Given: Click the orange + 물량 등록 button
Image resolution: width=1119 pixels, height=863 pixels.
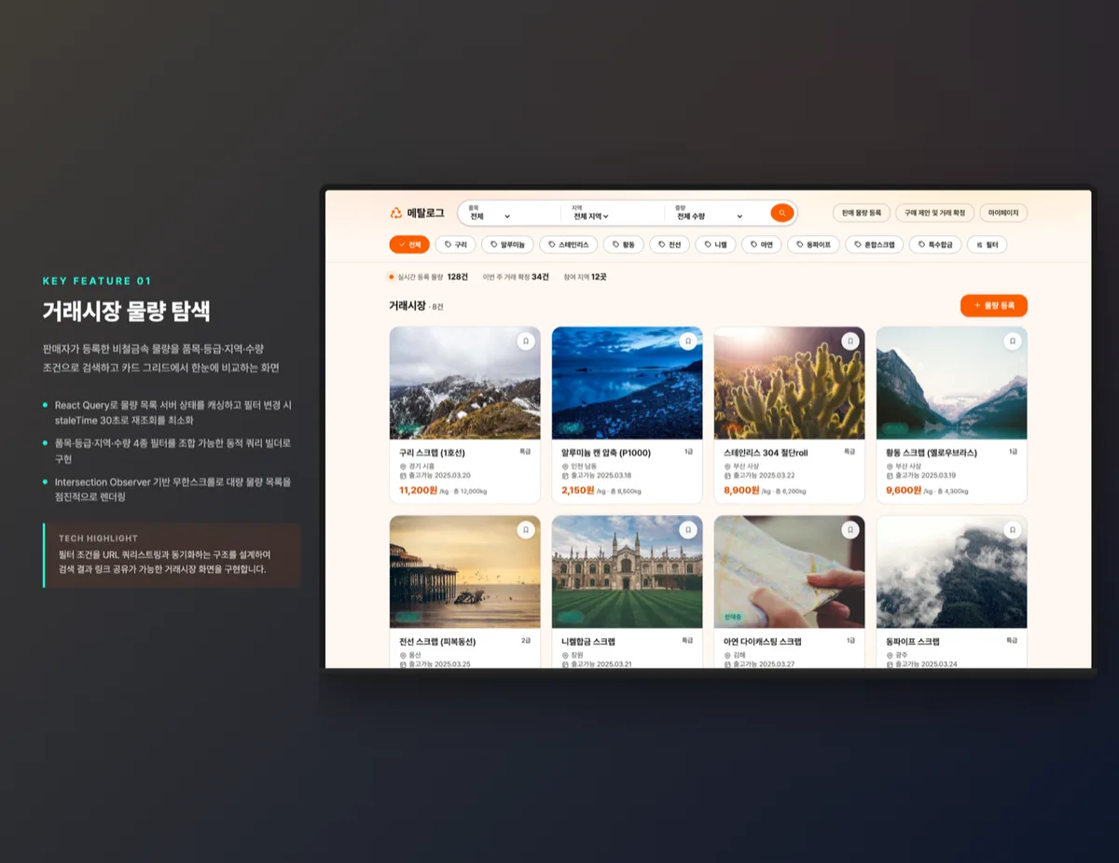Looking at the screenshot, I should [994, 305].
